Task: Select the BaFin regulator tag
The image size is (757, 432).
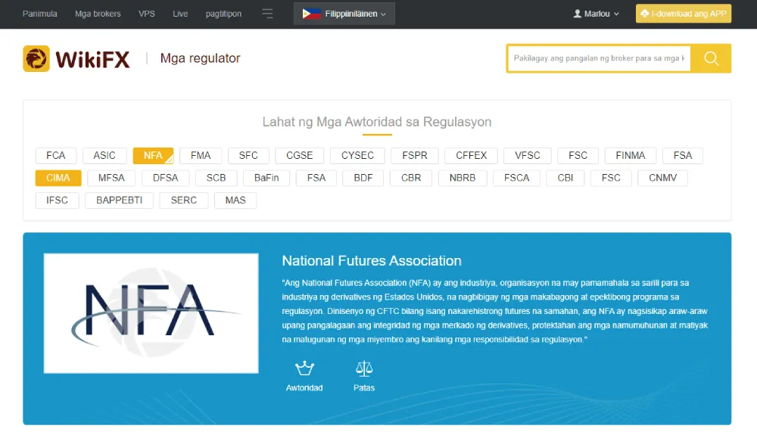Action: click(x=266, y=178)
